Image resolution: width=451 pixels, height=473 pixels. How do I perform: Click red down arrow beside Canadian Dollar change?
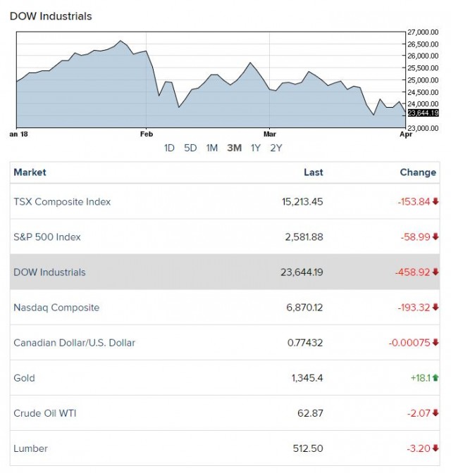tap(435, 343)
